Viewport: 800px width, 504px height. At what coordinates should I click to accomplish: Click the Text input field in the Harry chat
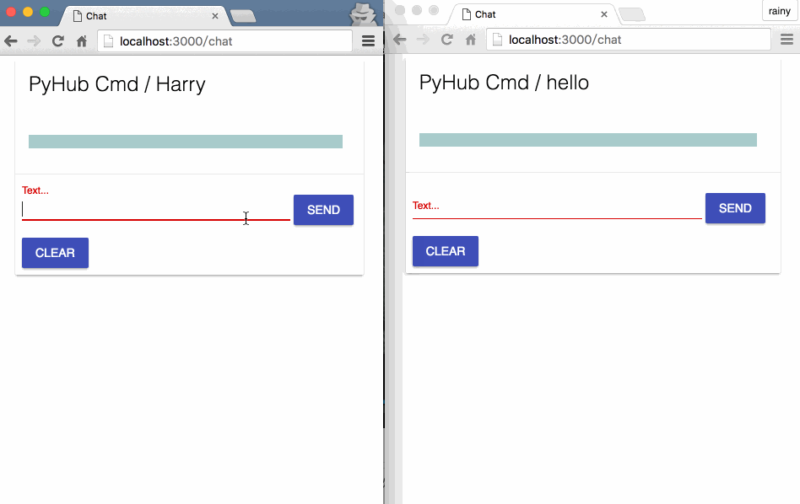[x=156, y=210]
